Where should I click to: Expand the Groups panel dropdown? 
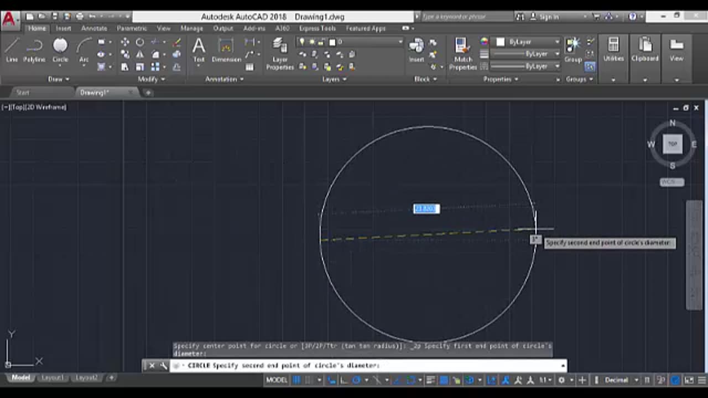(x=580, y=79)
